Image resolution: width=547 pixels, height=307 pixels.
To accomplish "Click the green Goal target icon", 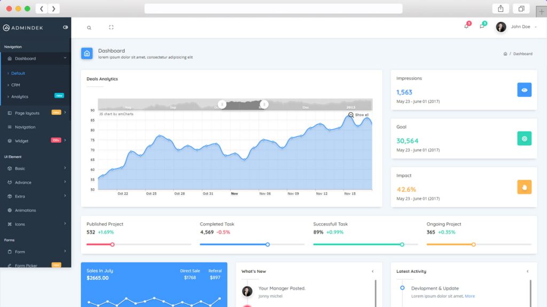I will pos(524,139).
